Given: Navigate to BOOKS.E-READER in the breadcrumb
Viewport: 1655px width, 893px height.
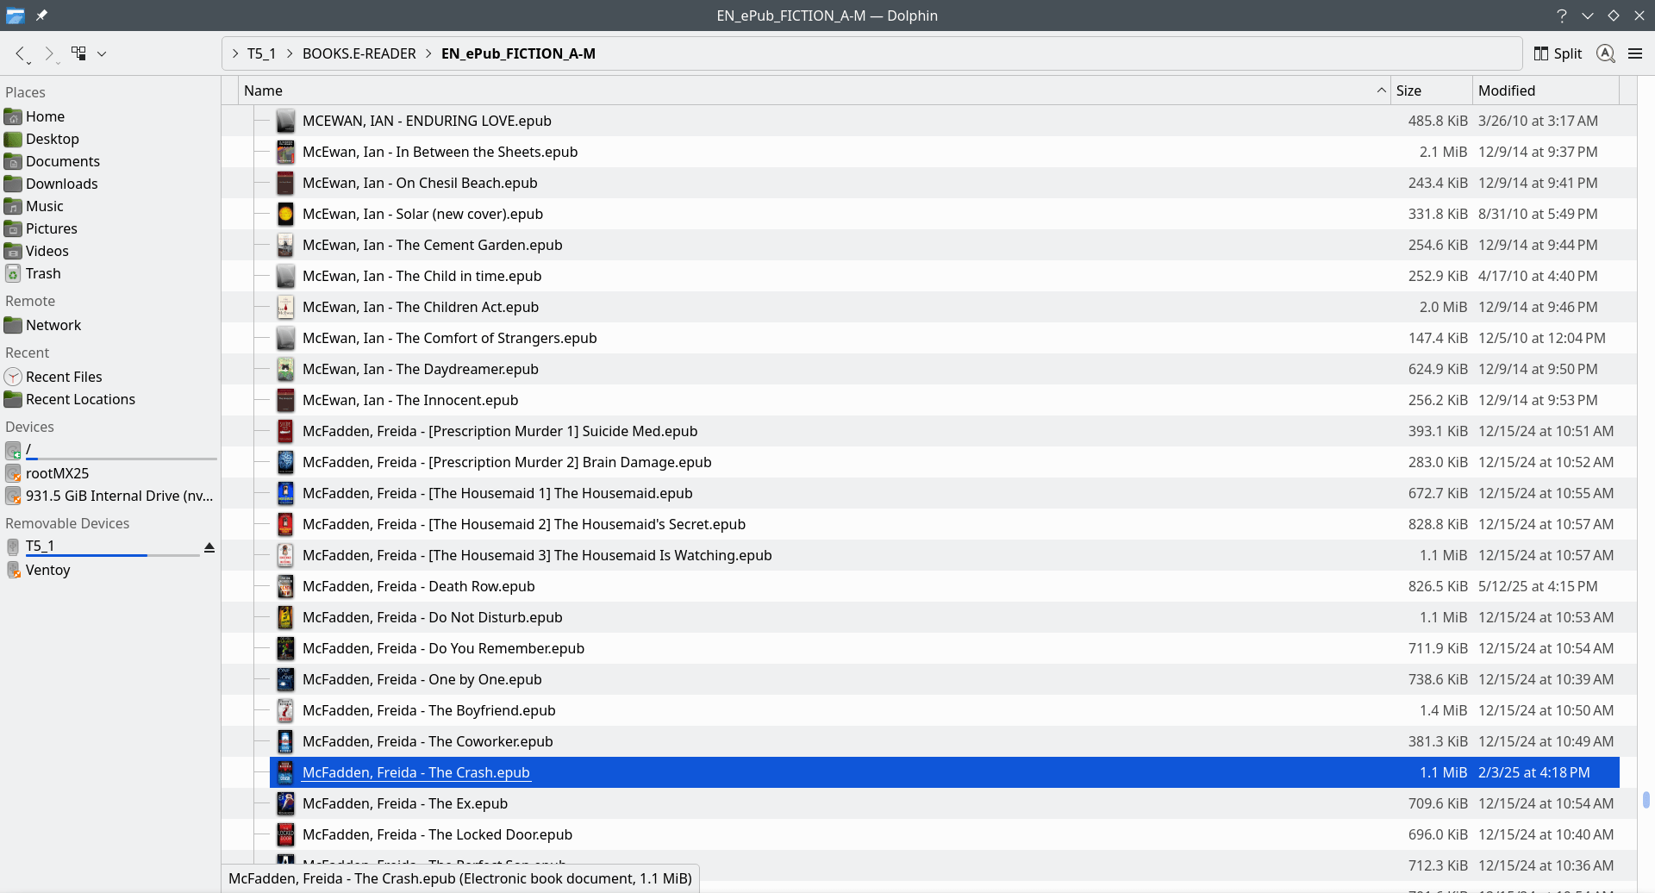Looking at the screenshot, I should point(359,53).
